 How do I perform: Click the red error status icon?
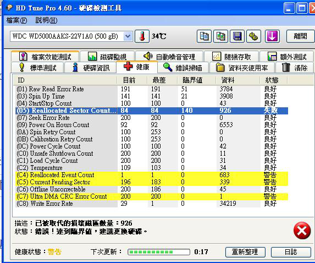[302, 231]
